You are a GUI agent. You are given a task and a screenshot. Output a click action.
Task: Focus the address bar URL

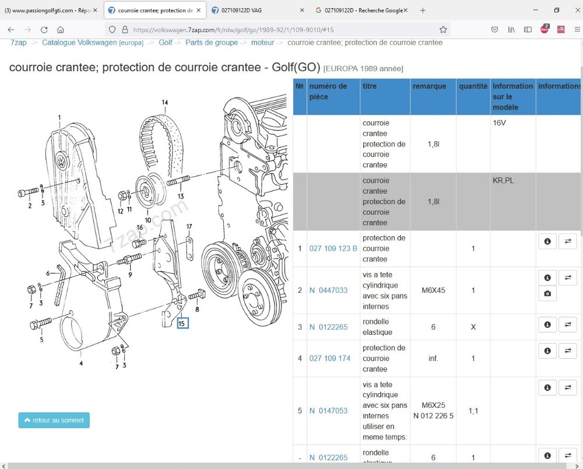233,30
